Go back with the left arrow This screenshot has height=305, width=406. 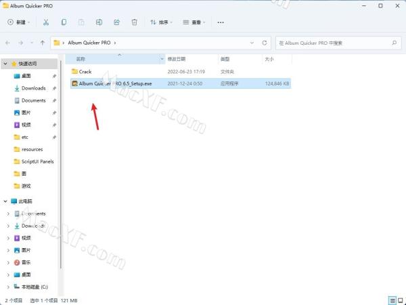[x=7, y=43]
